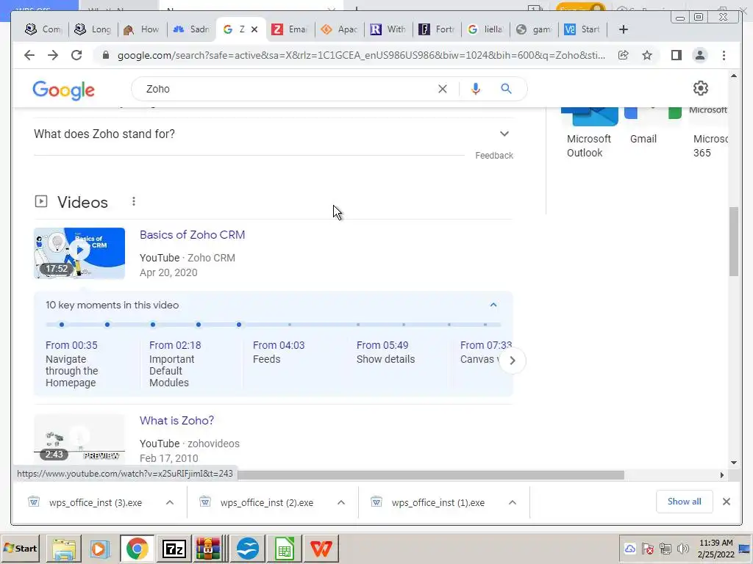
Task: Open WinRAR from the taskbar
Action: (x=208, y=548)
